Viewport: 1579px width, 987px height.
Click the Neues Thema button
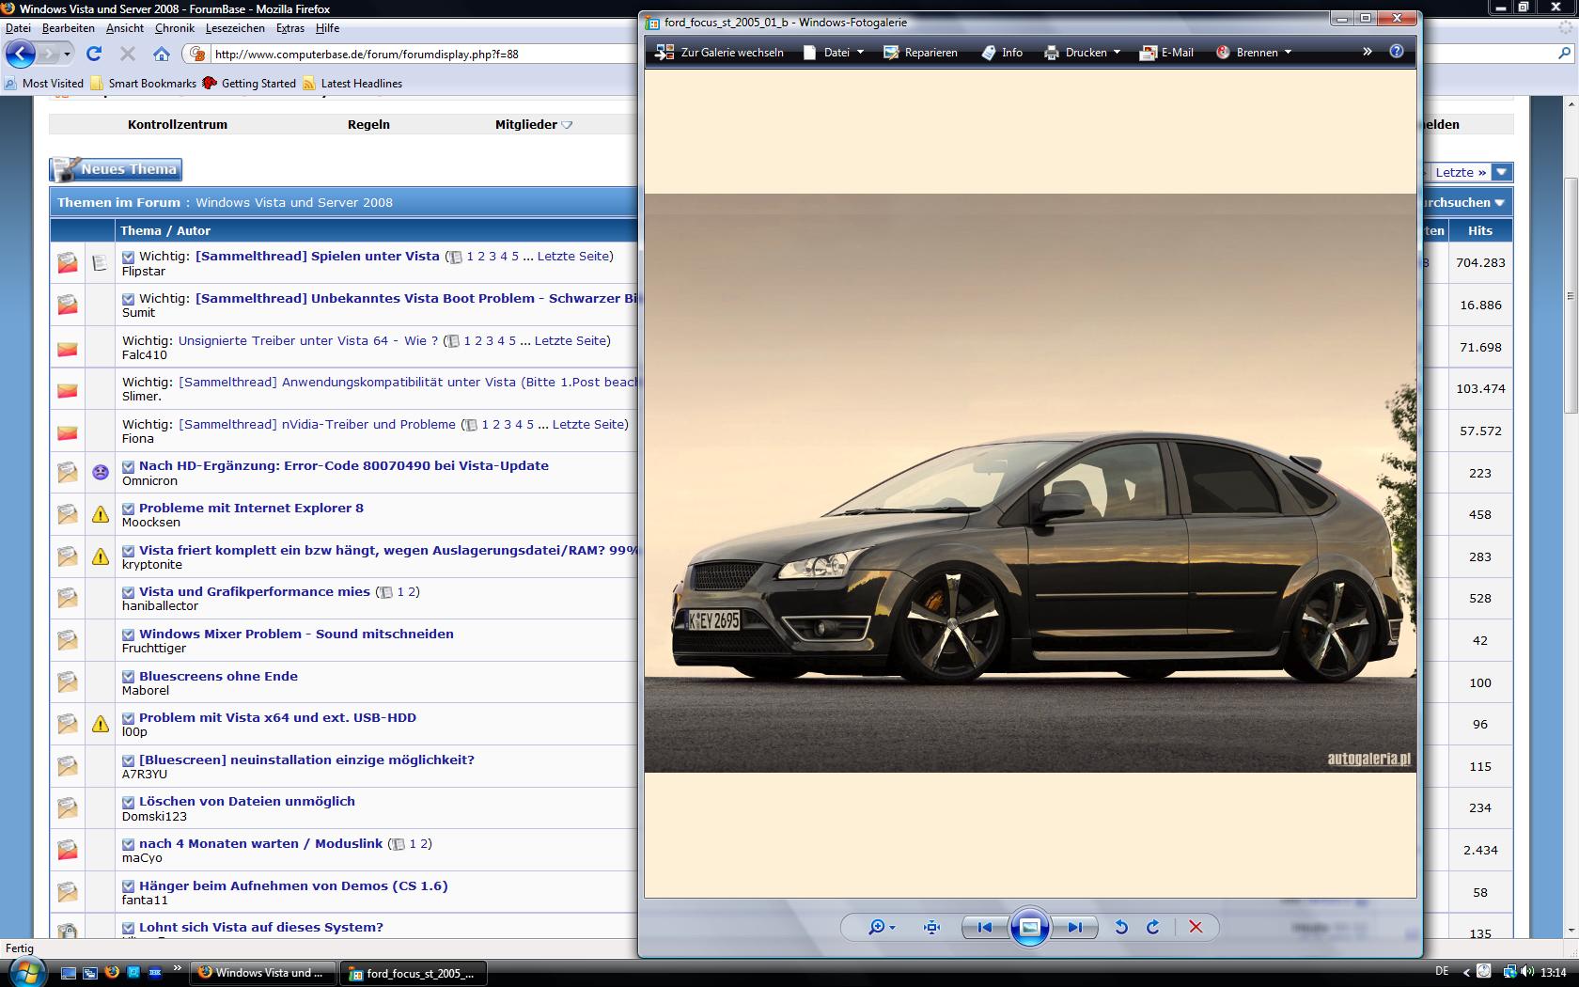tap(116, 169)
